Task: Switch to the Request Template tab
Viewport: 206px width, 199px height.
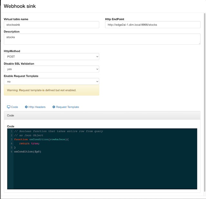Action: (x=67, y=107)
